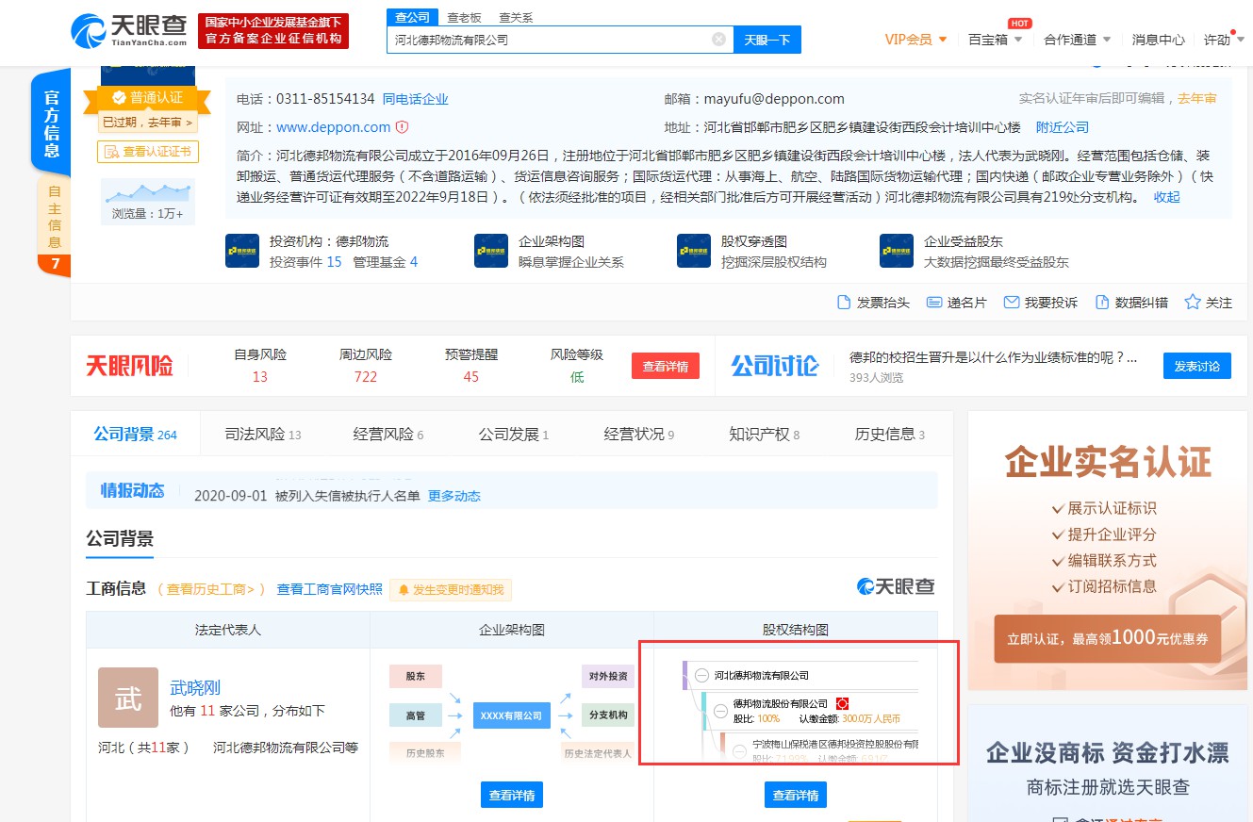1253x822 pixels.
Task: Open the VIP会员 dropdown
Action: [915, 40]
